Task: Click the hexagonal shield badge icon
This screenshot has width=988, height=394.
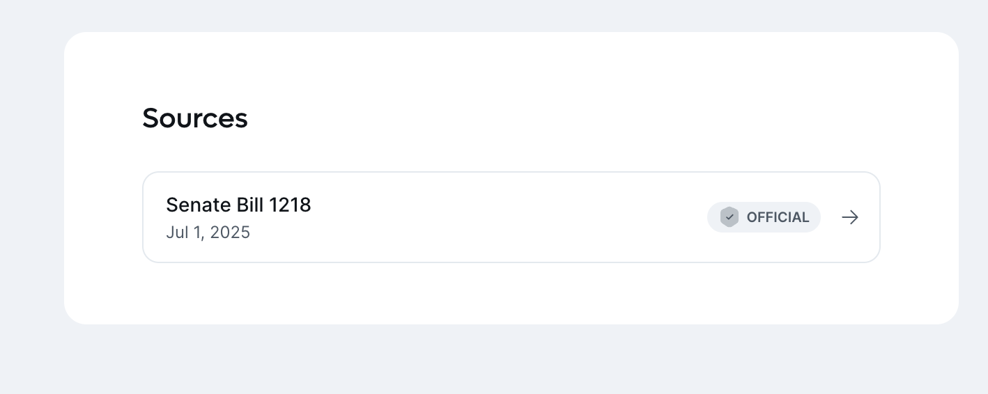Action: [730, 217]
